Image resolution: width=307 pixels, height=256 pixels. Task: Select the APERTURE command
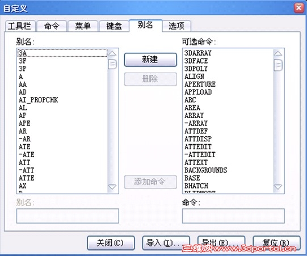228,84
